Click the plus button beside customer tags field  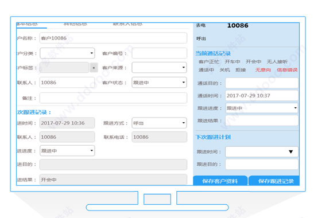[94, 68]
